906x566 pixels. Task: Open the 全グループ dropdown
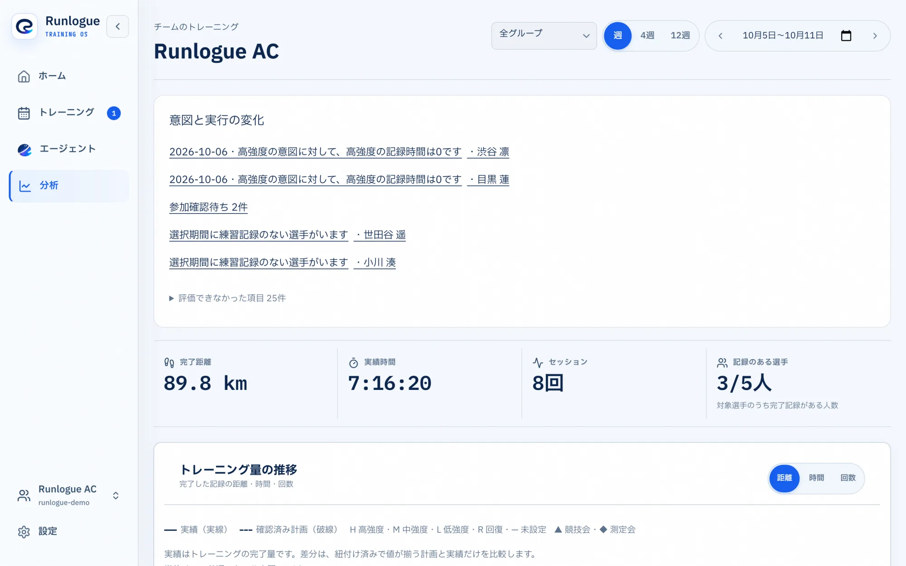pos(544,35)
